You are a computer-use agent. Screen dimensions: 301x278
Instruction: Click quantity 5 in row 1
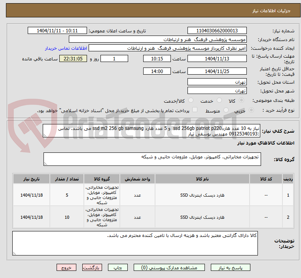[67, 195]
